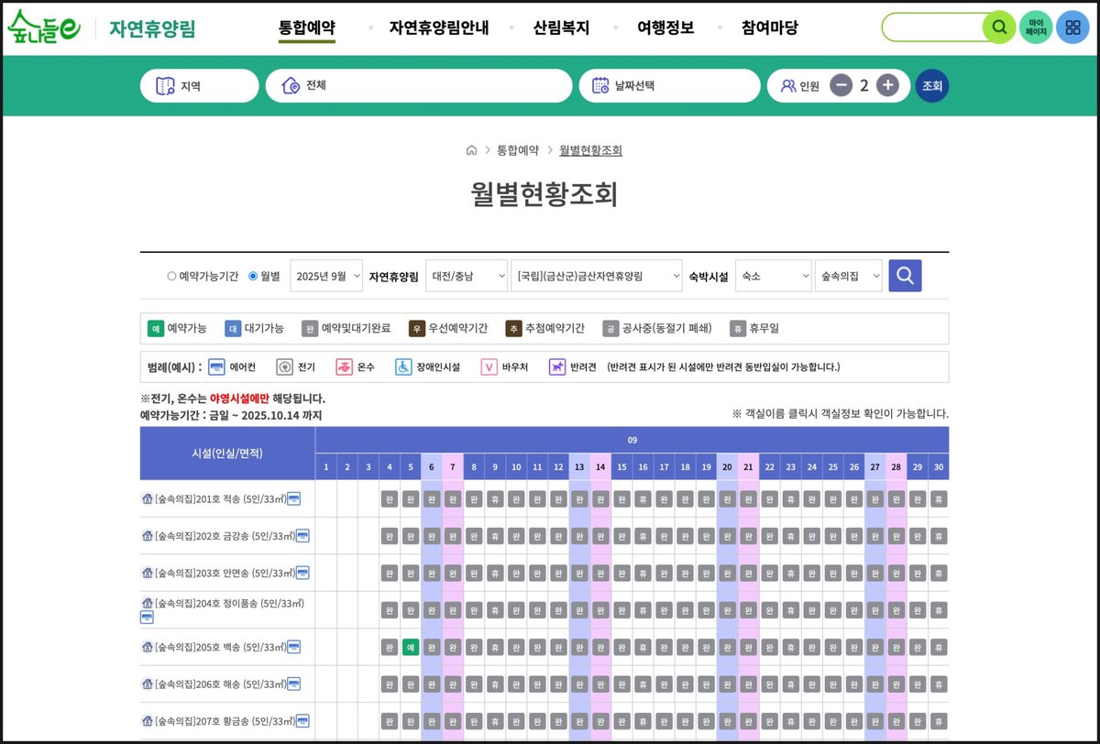Viewport: 1100px width, 744px height.
Task: Click the 완 cell on day 4 for 205호 백송
Action: tap(390, 647)
